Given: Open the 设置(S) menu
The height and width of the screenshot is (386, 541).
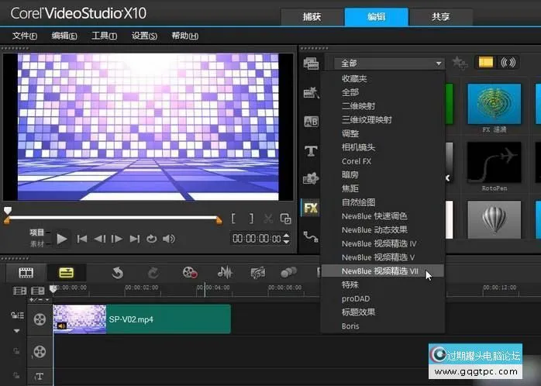Looking at the screenshot, I should [144, 36].
